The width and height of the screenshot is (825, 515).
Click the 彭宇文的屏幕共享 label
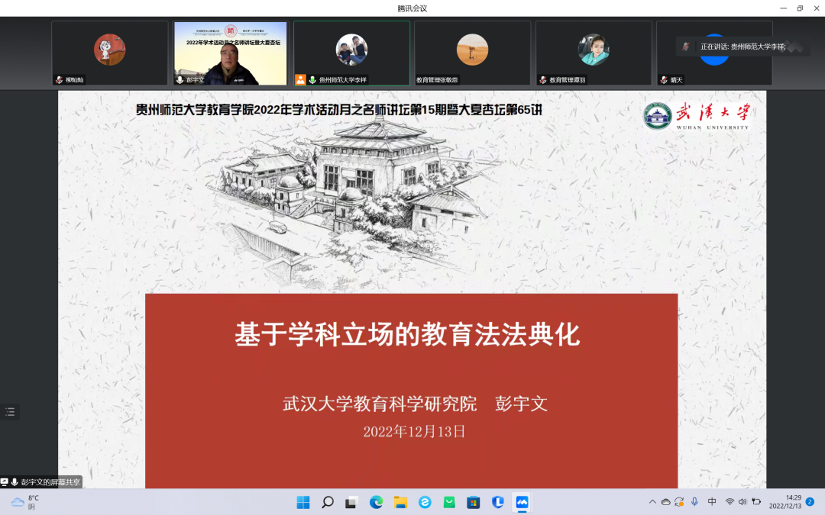click(50, 482)
